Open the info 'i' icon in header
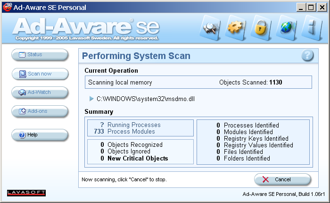 coord(312,28)
